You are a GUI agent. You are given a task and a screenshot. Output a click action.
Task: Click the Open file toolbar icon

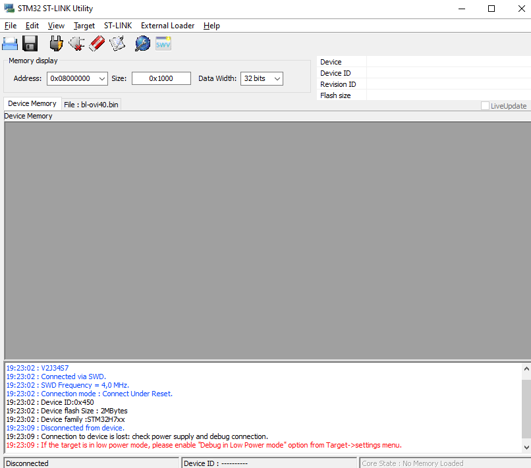tap(10, 43)
